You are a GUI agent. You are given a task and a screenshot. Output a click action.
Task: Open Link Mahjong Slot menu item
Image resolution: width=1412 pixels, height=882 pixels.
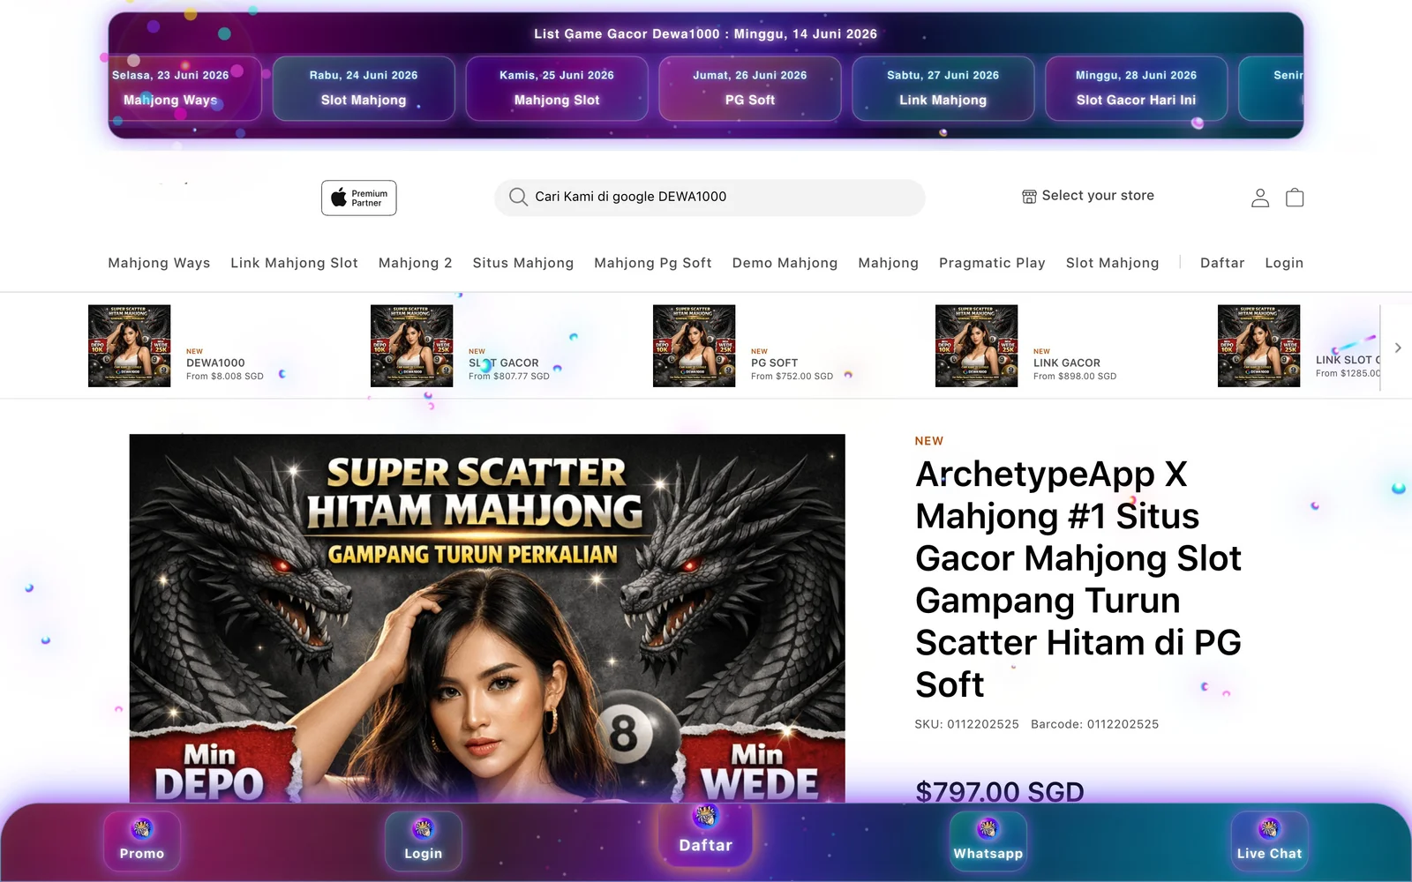click(294, 263)
